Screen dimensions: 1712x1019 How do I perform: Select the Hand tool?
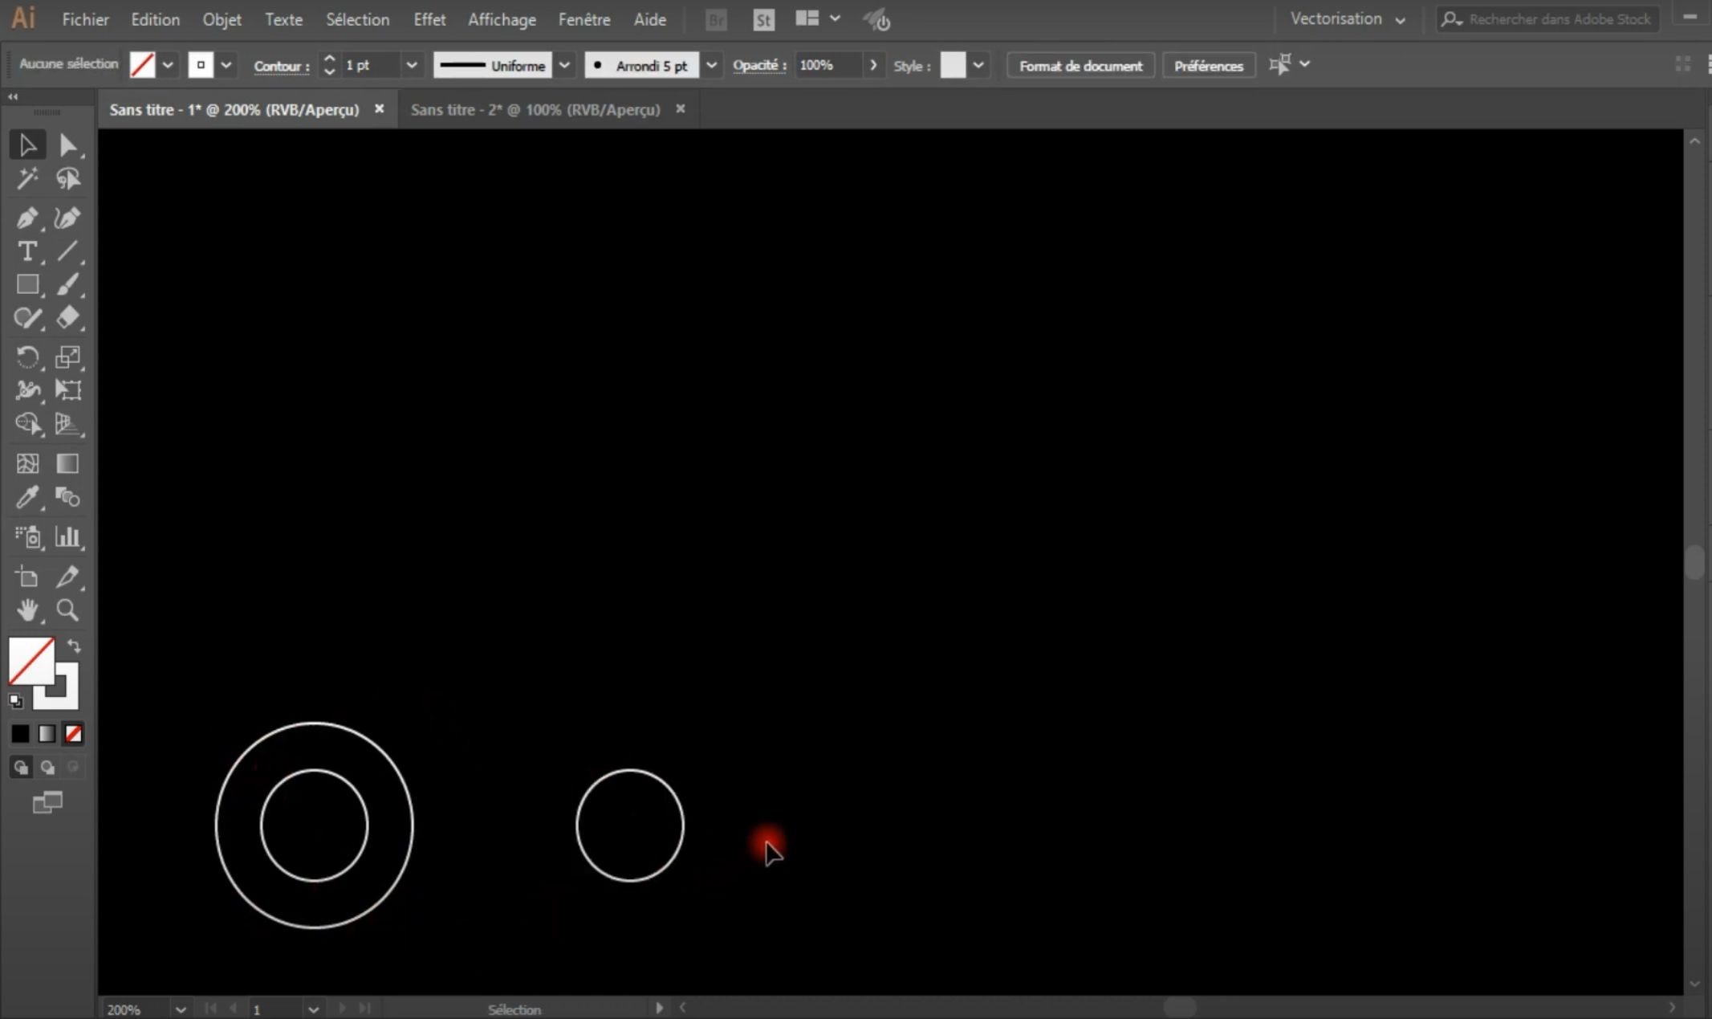click(26, 610)
